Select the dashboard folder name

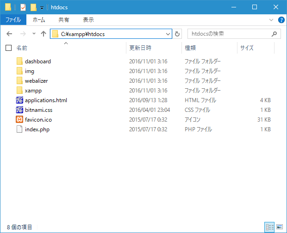(38, 61)
